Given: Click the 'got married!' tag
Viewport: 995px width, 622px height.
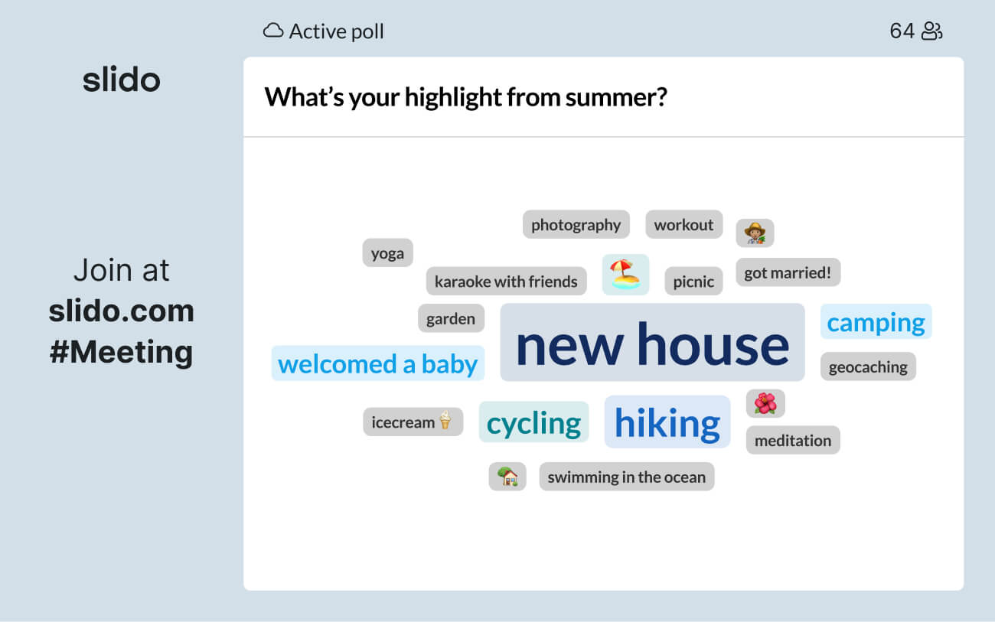Looking at the screenshot, I should tap(788, 272).
